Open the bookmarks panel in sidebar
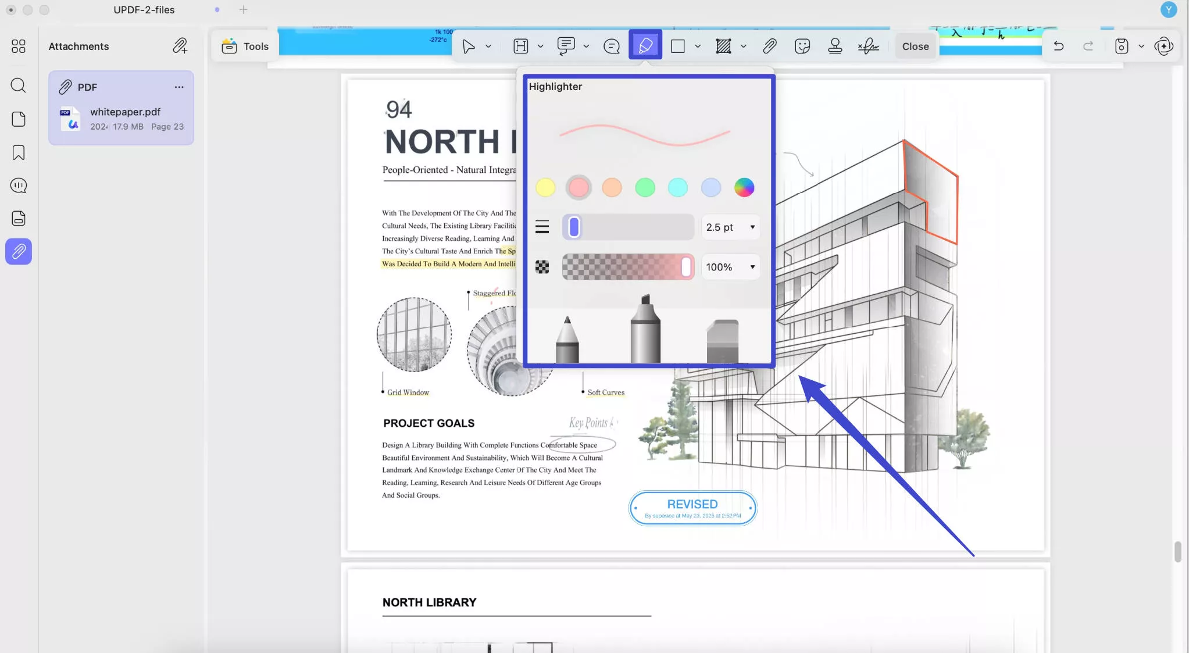The image size is (1189, 653). (x=19, y=152)
